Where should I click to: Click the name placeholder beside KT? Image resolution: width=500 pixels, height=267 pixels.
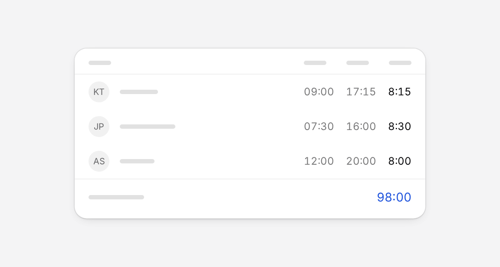point(139,92)
